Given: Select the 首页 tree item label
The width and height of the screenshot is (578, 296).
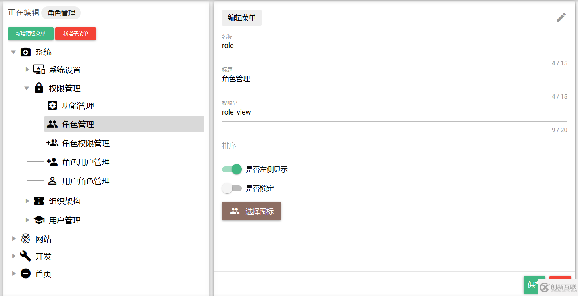Looking at the screenshot, I should click(x=43, y=273).
